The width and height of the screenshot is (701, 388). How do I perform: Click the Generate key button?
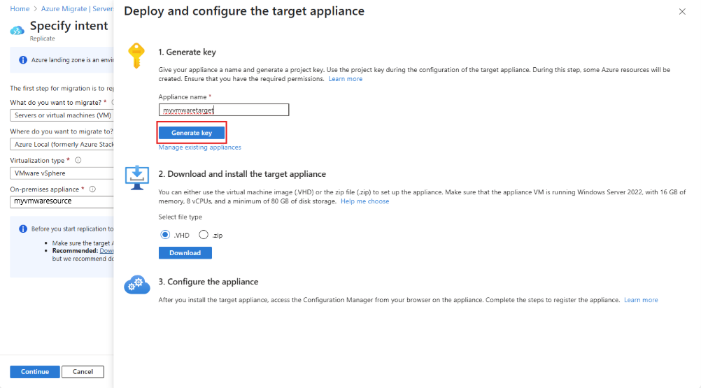tap(192, 133)
